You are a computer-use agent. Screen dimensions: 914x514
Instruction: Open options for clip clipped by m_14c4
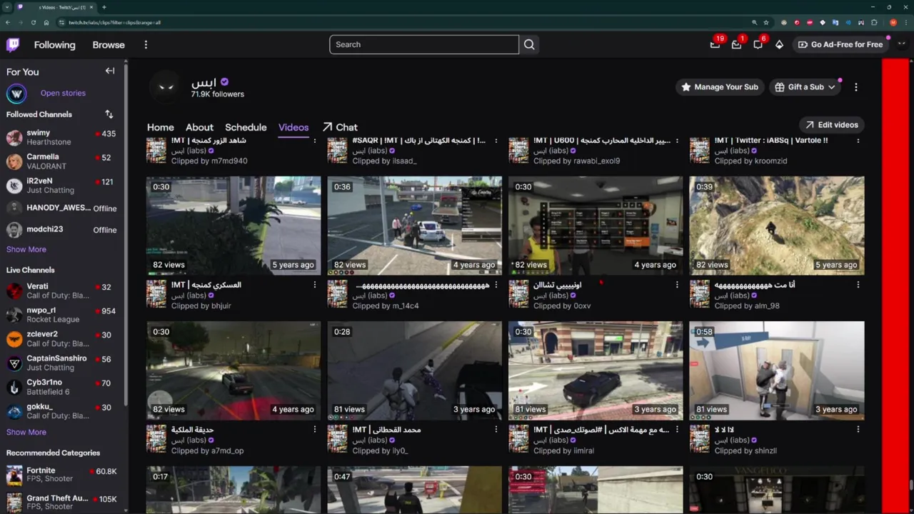[x=496, y=285]
